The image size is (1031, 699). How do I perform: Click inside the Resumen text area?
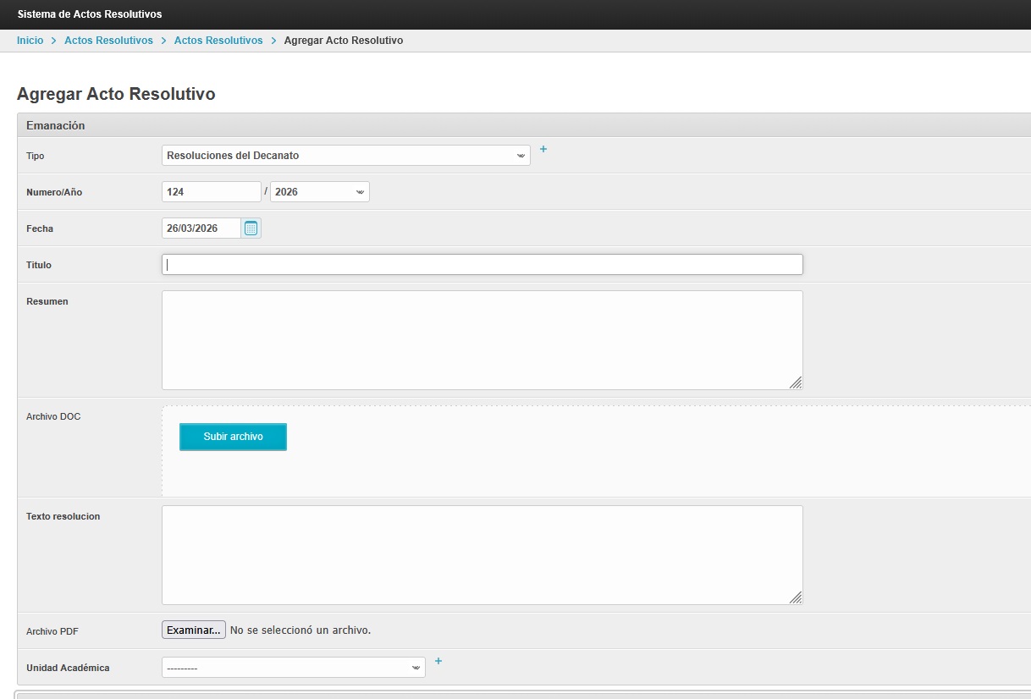tap(482, 340)
